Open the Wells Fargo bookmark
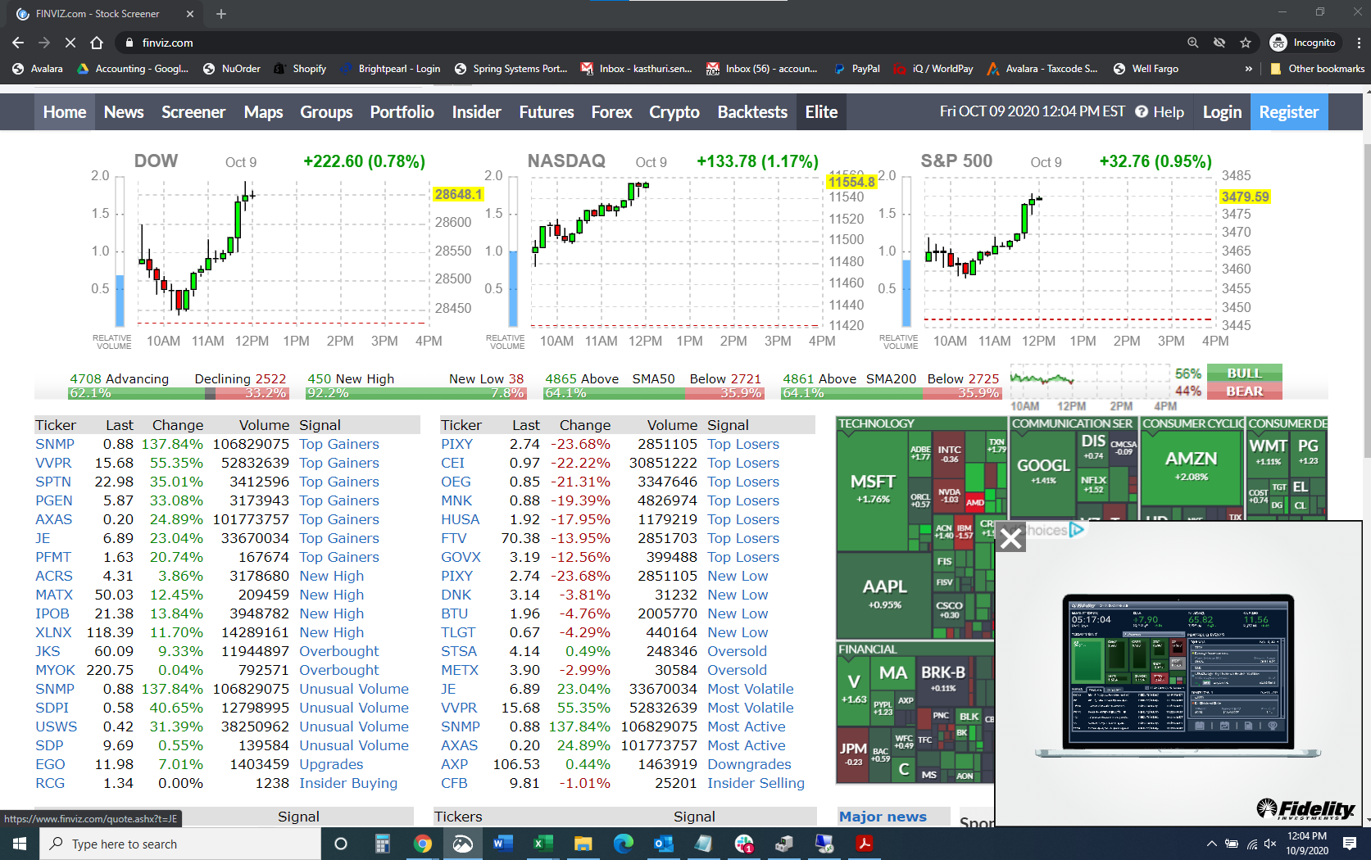The height and width of the screenshot is (860, 1371). (x=1146, y=69)
